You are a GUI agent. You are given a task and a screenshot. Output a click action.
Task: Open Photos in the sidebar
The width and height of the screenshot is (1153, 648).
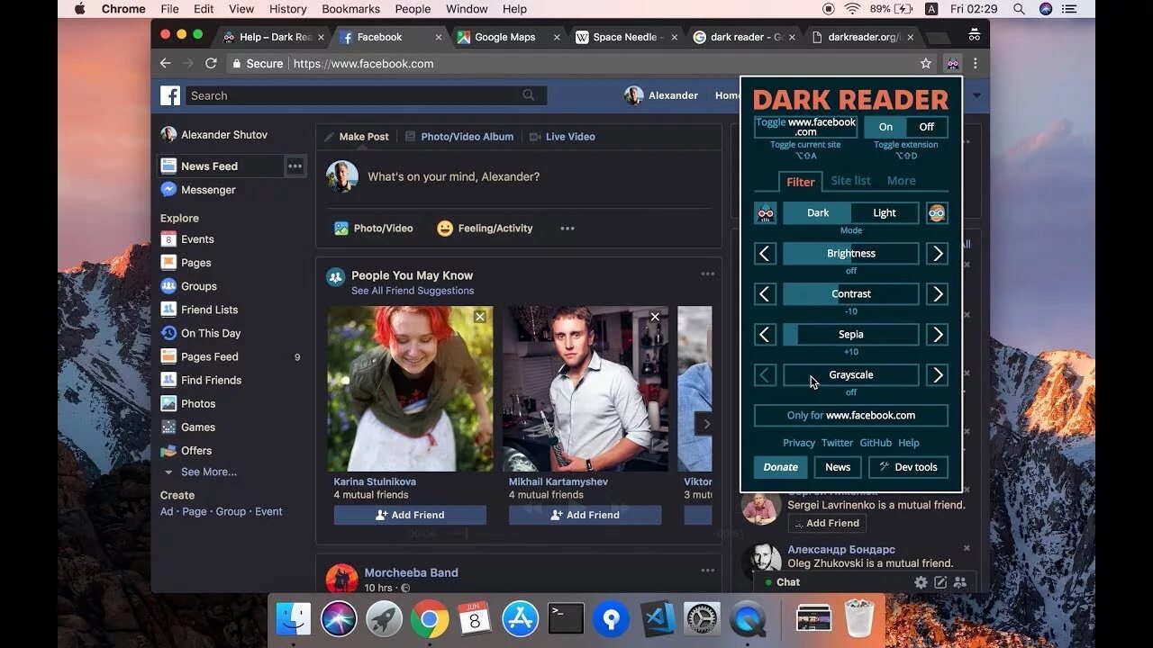point(187,403)
